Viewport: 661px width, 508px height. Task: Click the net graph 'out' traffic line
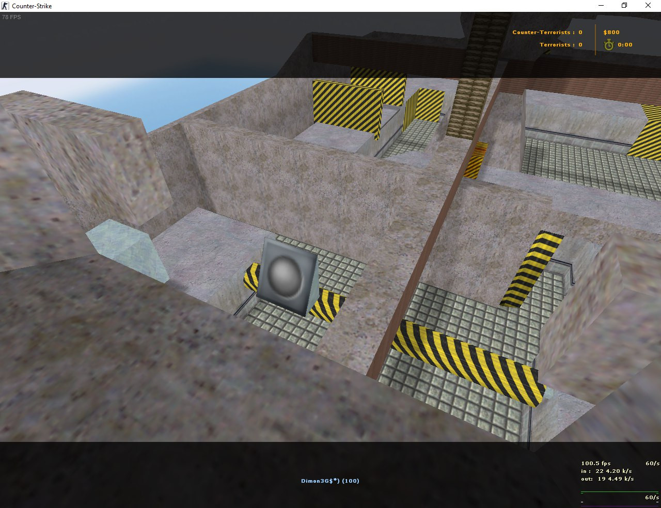point(607,479)
